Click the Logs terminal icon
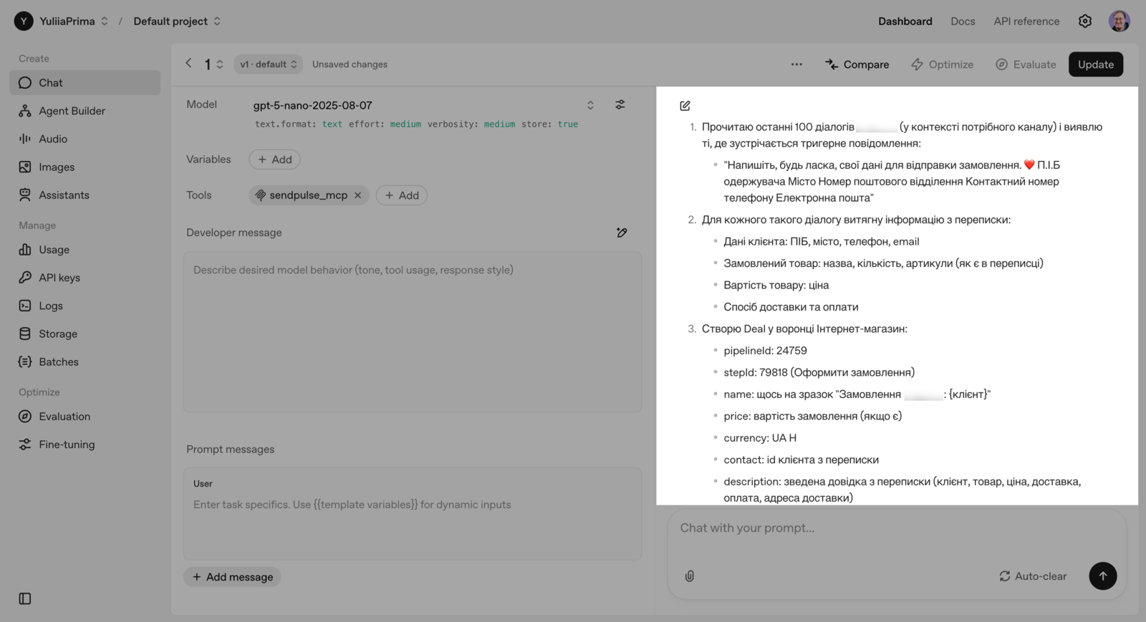Screen dimensions: 1146x622 tap(25, 306)
